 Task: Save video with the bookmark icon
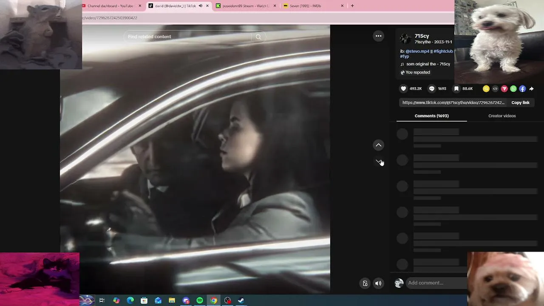coord(456,89)
